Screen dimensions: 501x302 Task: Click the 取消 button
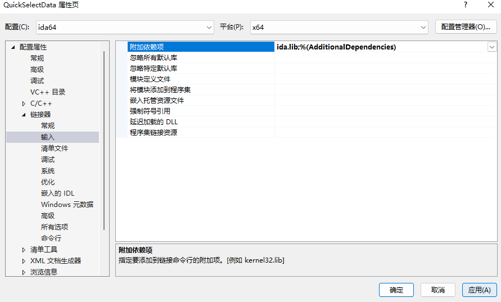[x=437, y=290]
